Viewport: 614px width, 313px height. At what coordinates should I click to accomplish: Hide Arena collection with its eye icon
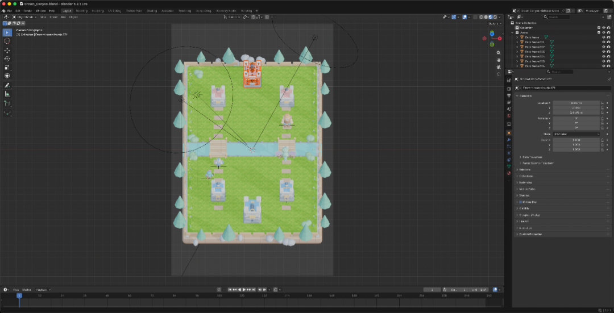[603, 32]
